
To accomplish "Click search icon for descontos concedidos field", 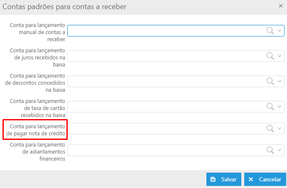I will click(x=270, y=81).
